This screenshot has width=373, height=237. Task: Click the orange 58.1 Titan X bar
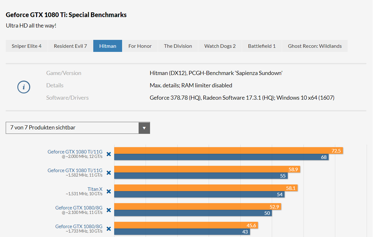[x=206, y=188]
